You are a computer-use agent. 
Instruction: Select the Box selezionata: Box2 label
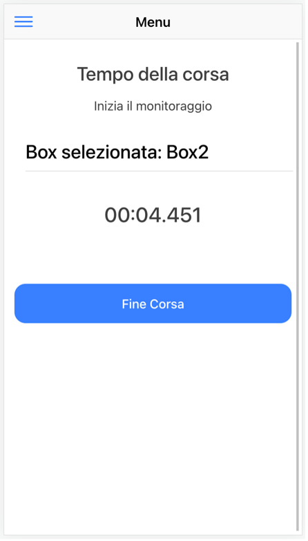click(x=117, y=152)
